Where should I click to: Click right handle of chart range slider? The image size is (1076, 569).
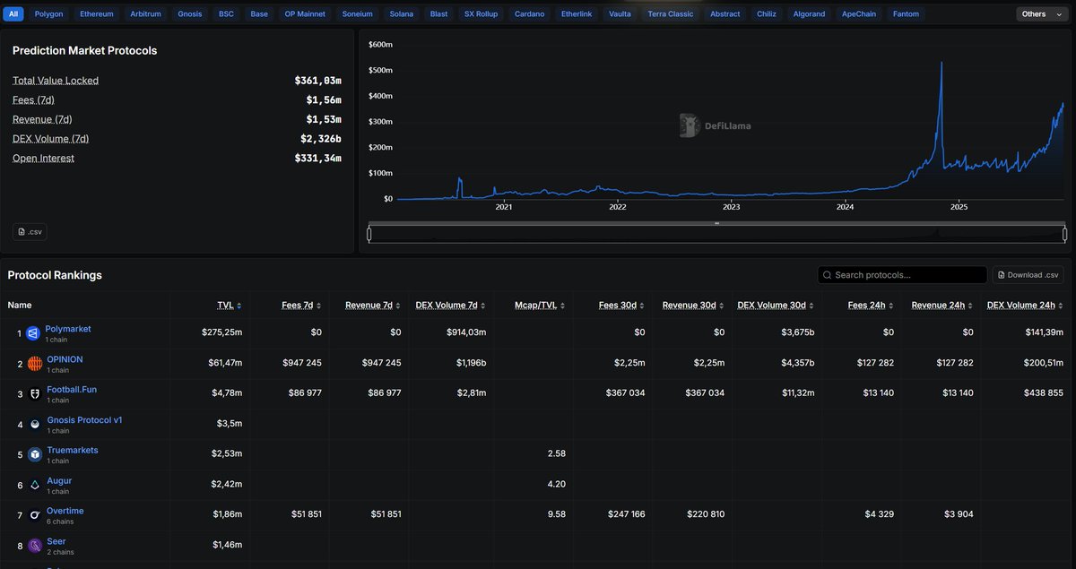tap(1064, 234)
